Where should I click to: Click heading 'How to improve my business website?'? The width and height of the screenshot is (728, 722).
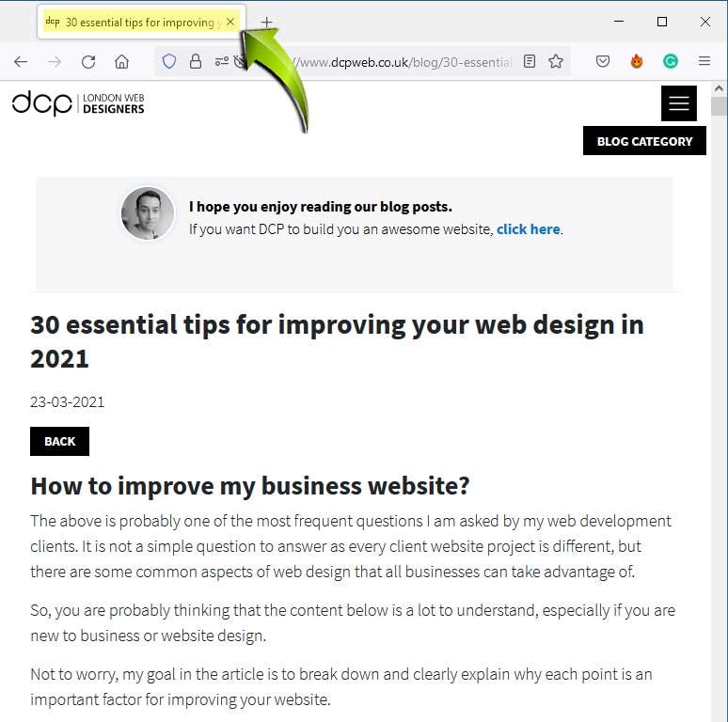[250, 486]
